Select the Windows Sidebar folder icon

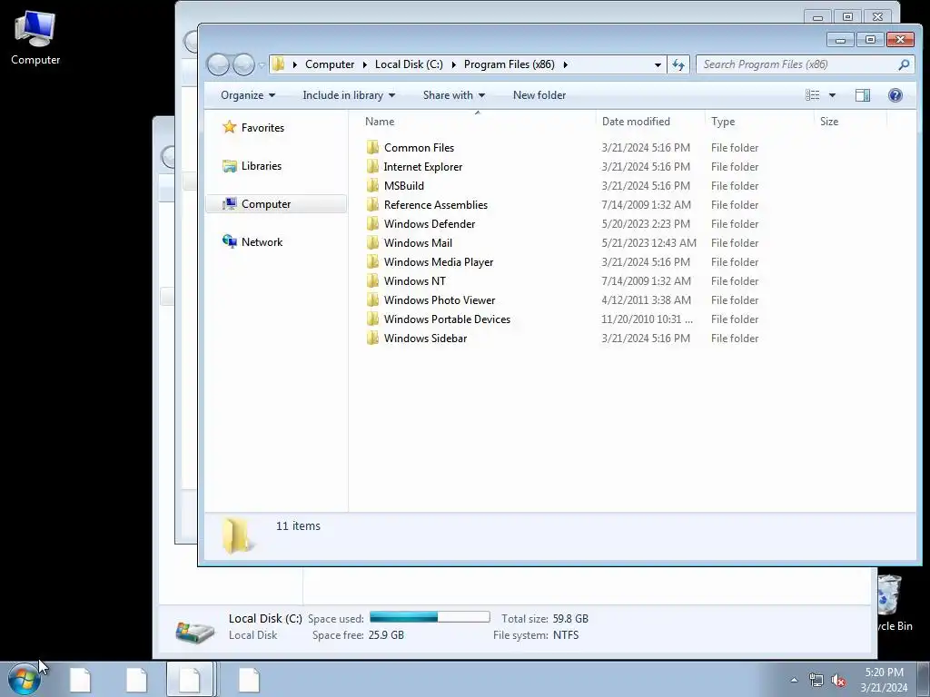[372, 338]
